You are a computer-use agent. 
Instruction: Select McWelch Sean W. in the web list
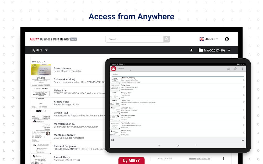[x=64, y=124]
